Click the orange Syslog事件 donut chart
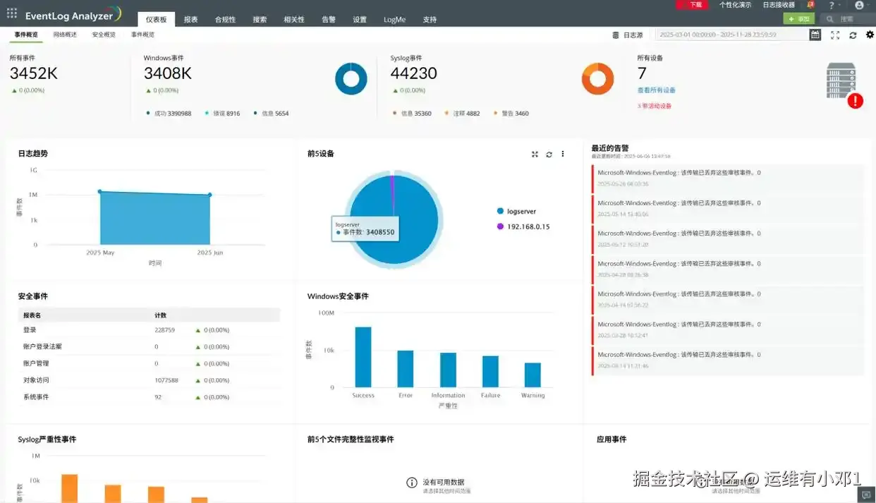 [597, 79]
